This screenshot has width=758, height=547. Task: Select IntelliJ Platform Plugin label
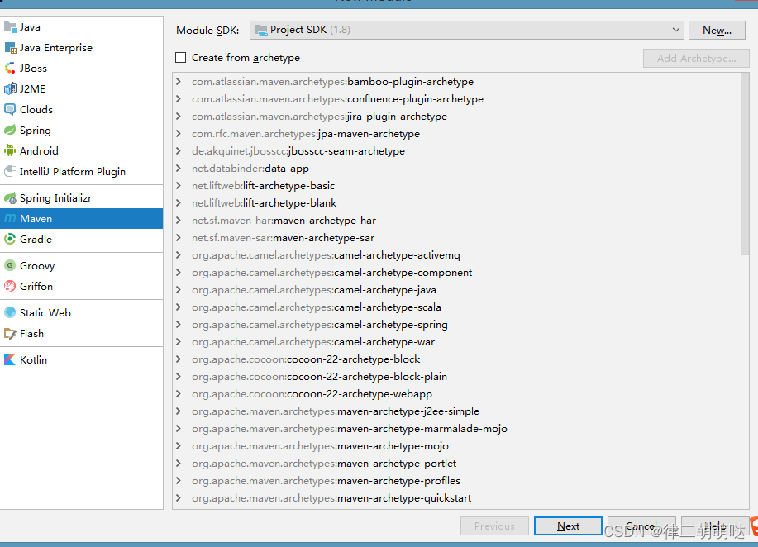[x=73, y=172]
